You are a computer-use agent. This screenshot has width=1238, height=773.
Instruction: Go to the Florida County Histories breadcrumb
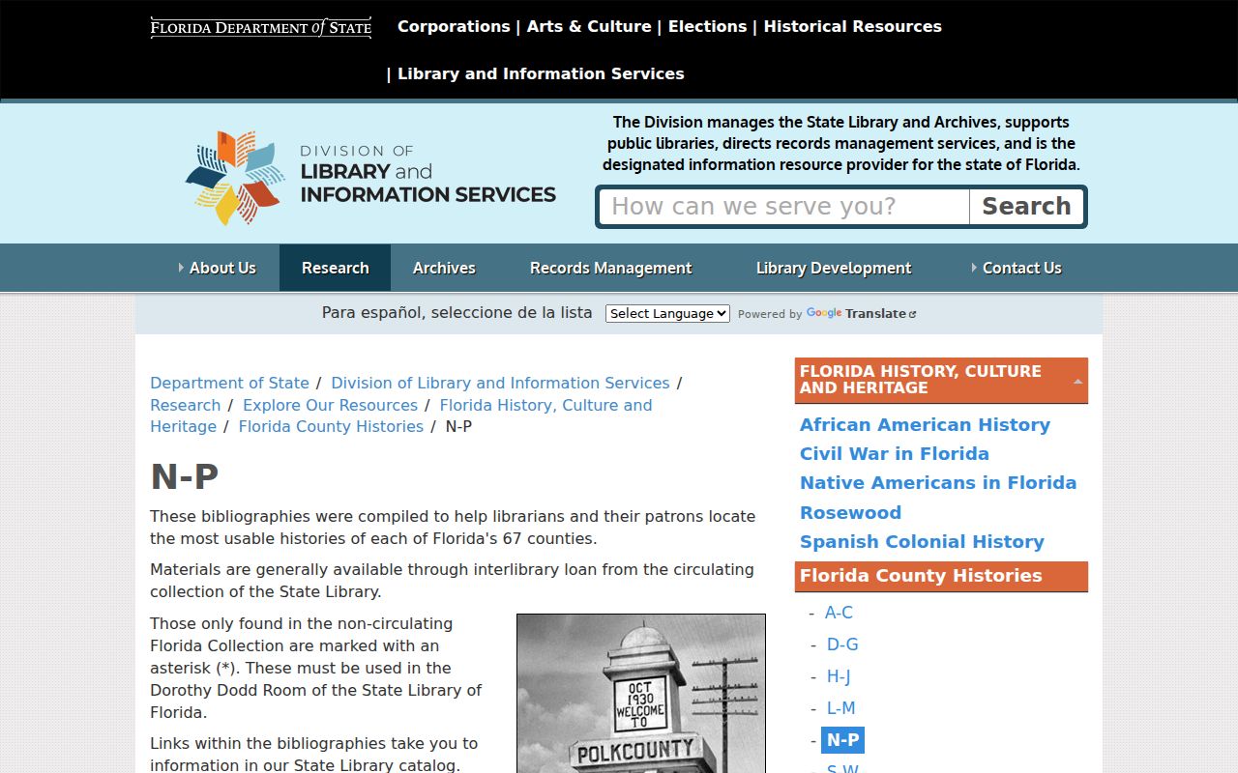point(331,426)
